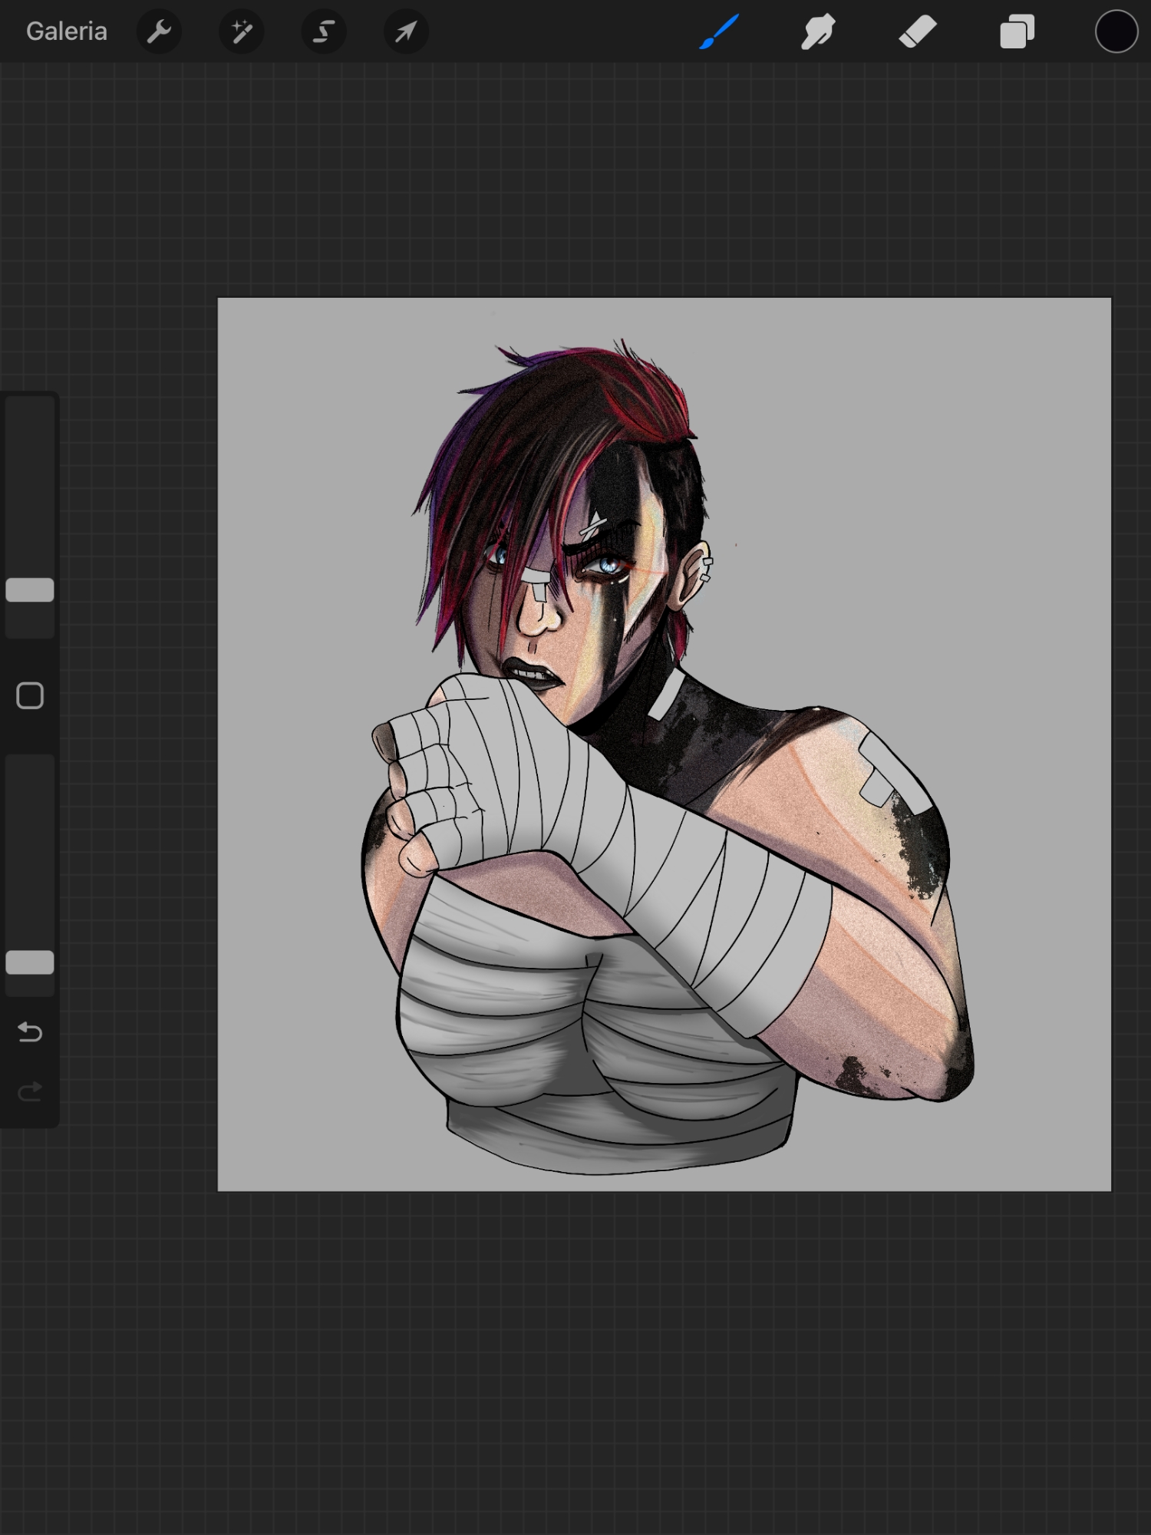Open the Adjustments magic wand menu

(242, 31)
